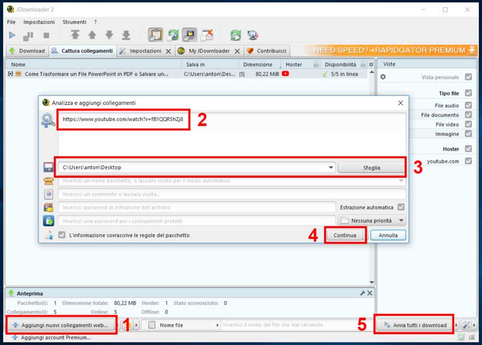Toggle the Hoster group checkbox
This screenshot has width=482, height=345.
pyautogui.click(x=469, y=148)
